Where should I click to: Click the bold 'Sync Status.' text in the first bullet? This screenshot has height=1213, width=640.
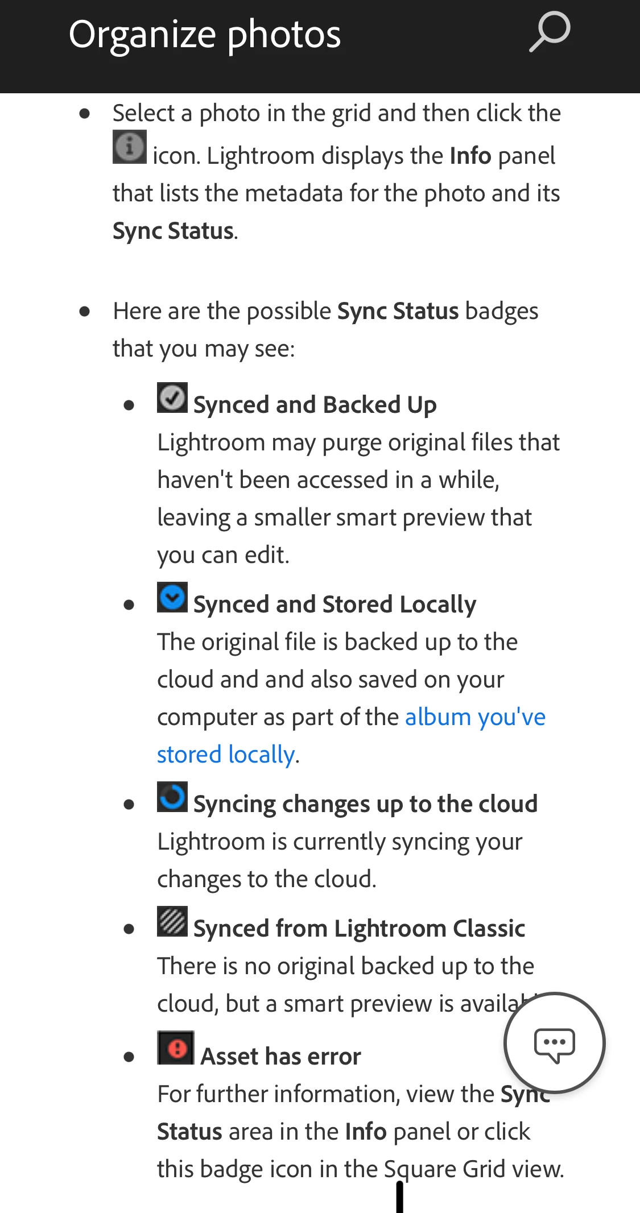(x=175, y=231)
